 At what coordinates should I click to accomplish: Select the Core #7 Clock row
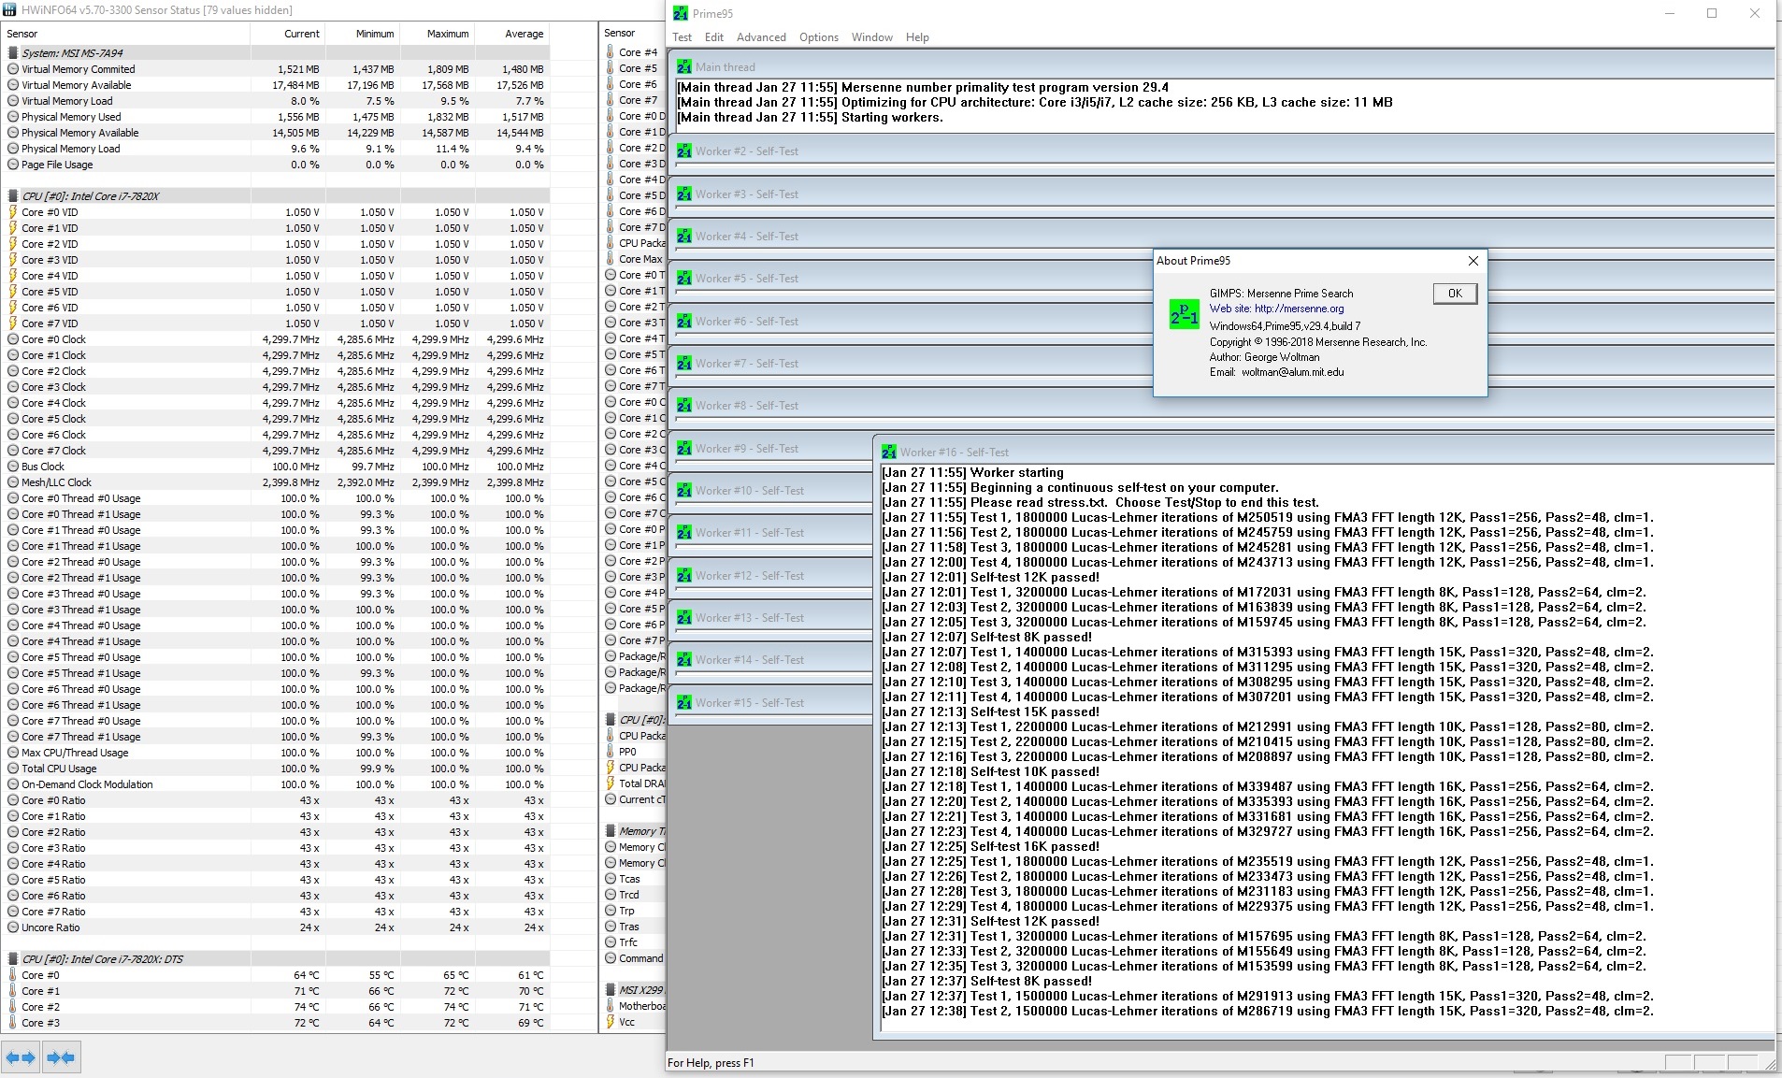tap(276, 451)
